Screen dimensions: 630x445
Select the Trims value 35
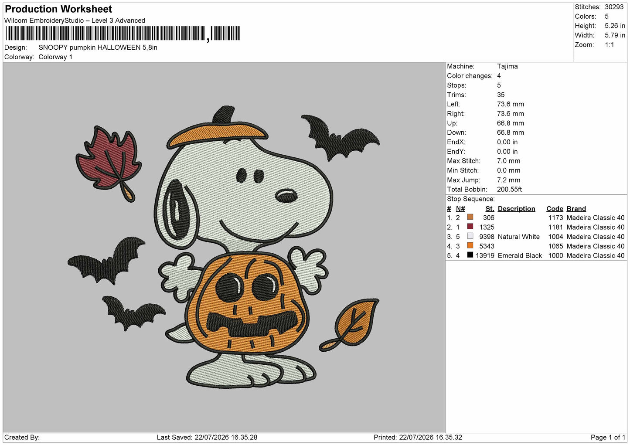coord(501,95)
